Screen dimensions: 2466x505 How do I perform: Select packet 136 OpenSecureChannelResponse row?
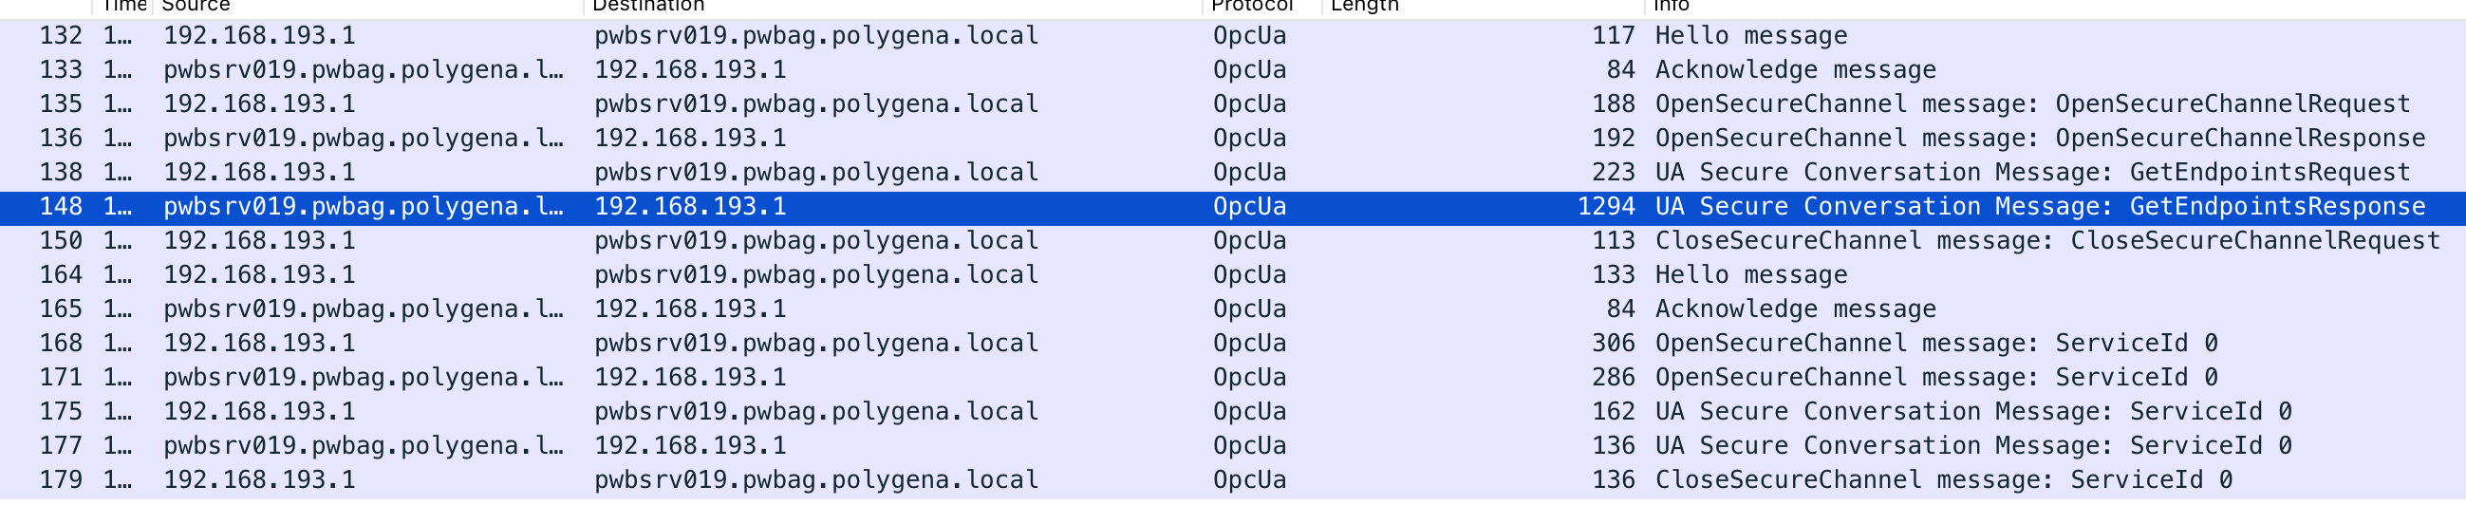point(1233,139)
